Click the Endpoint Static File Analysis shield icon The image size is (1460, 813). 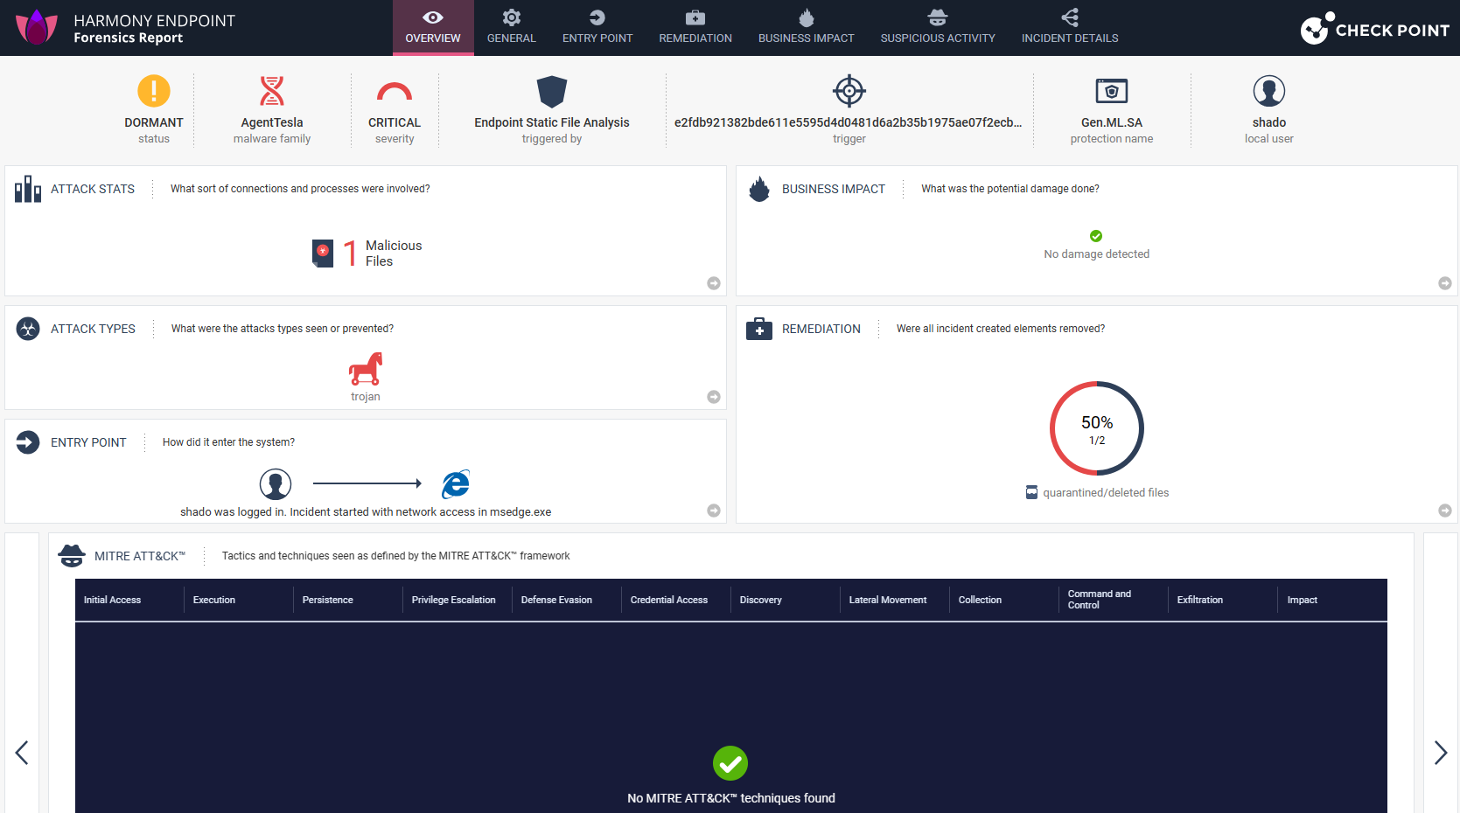[x=552, y=91]
